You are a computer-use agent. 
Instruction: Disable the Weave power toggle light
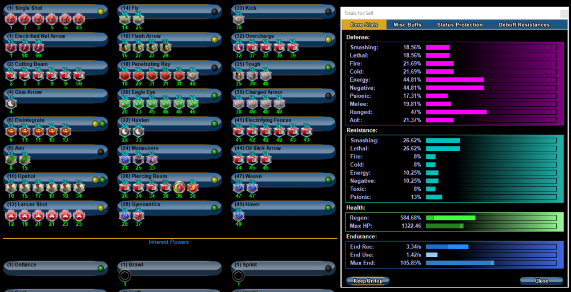[x=328, y=179]
